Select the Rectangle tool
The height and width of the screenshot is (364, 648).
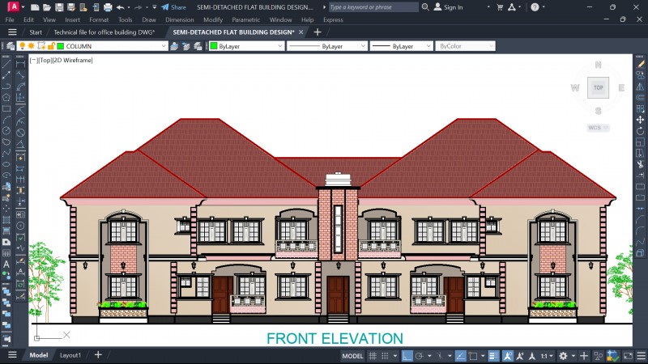coord(6,109)
